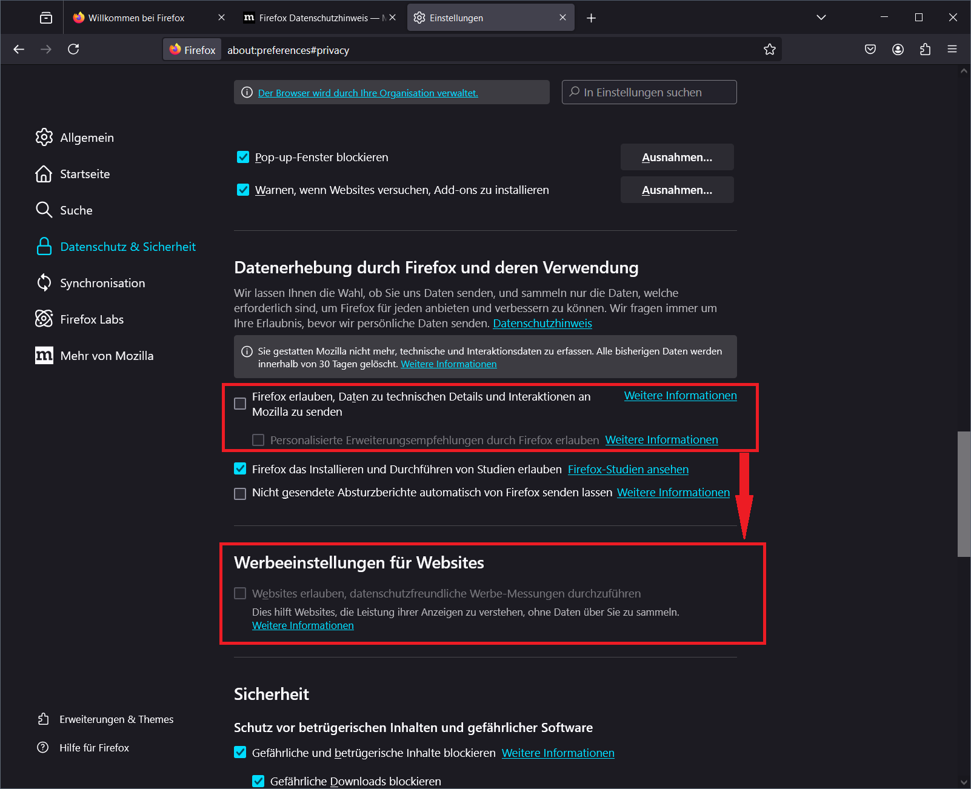
Task: Click the Startseite house icon
Action: (44, 174)
